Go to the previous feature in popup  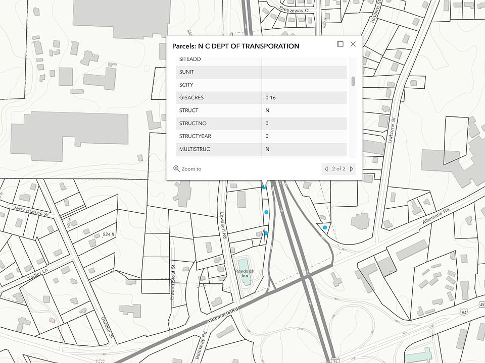[x=326, y=169]
